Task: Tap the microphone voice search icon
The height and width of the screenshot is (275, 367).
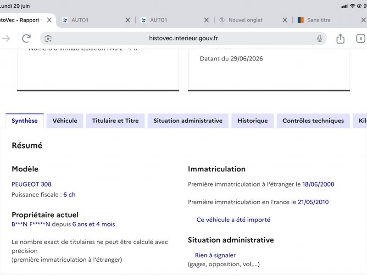Action: pyautogui.click(x=319, y=38)
